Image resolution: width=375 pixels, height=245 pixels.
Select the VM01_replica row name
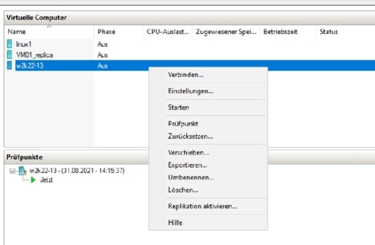[x=34, y=55]
